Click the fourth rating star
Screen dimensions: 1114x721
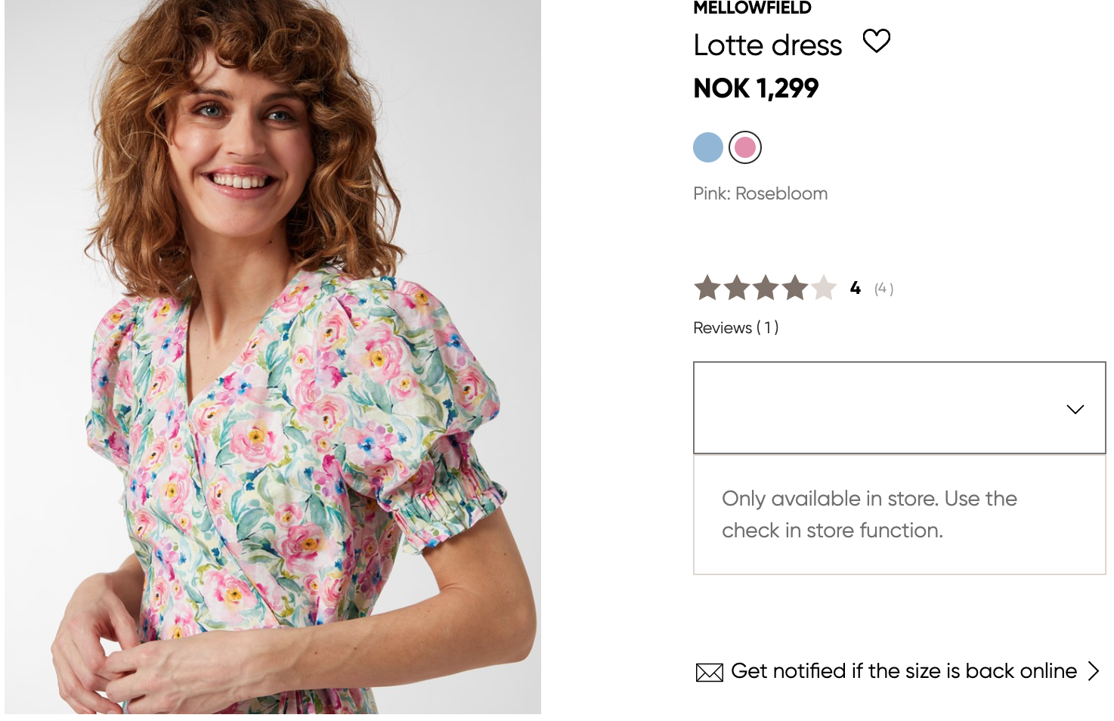coord(794,288)
